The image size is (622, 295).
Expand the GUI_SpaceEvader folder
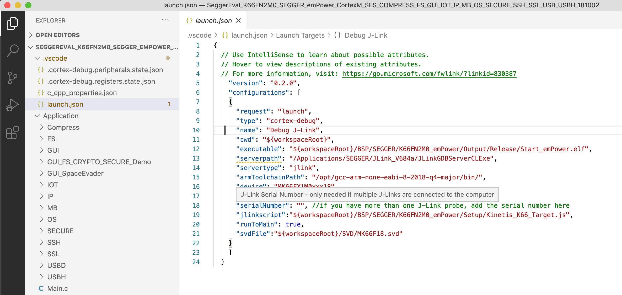pos(42,173)
